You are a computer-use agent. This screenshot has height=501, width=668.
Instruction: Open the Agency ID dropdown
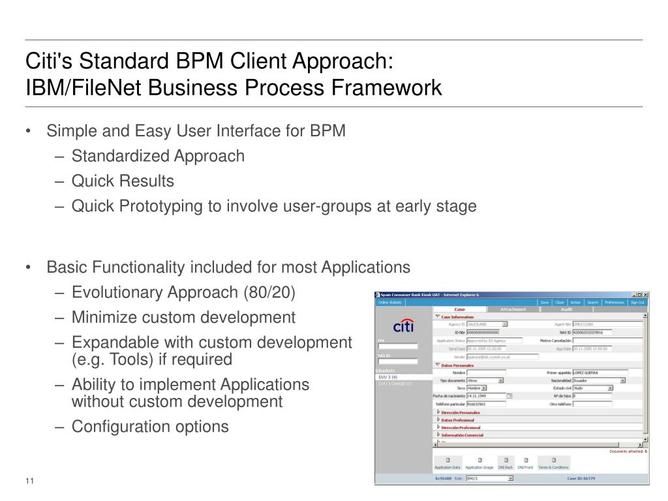(505, 325)
